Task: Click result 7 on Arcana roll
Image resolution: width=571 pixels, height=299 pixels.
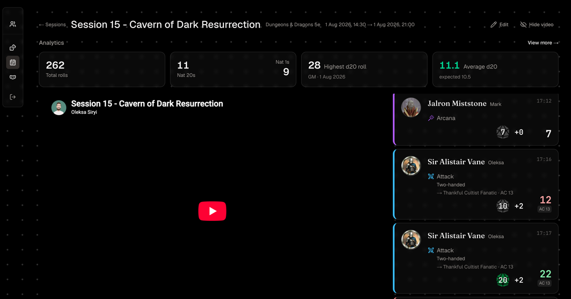Action: [549, 134]
